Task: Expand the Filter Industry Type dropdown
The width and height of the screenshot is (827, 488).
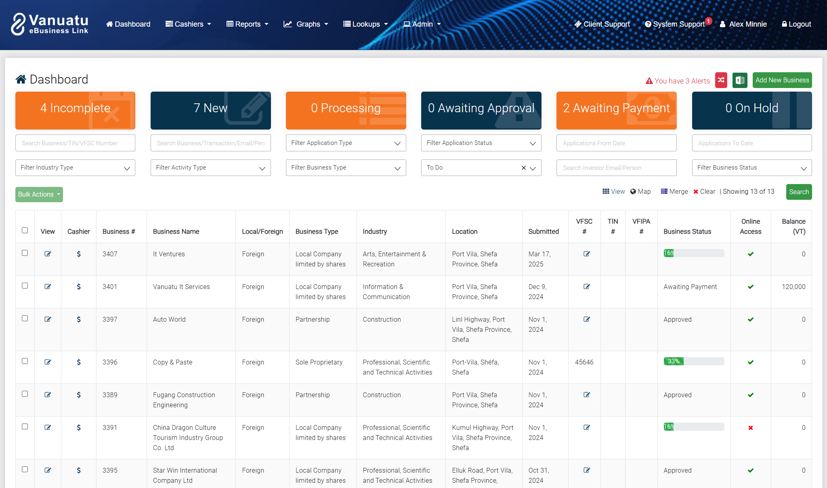Action: [x=75, y=168]
